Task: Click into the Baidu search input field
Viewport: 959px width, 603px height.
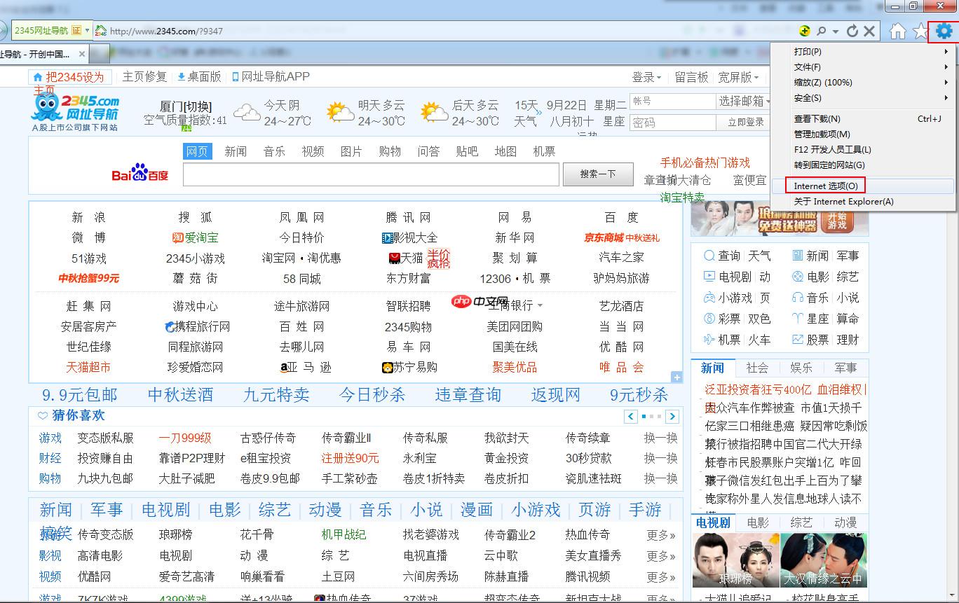Action: coord(371,174)
